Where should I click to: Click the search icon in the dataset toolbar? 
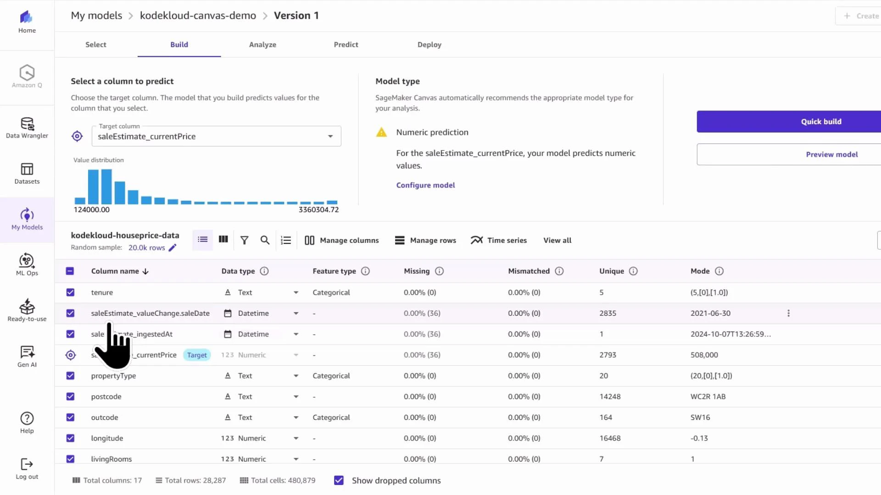265,240
